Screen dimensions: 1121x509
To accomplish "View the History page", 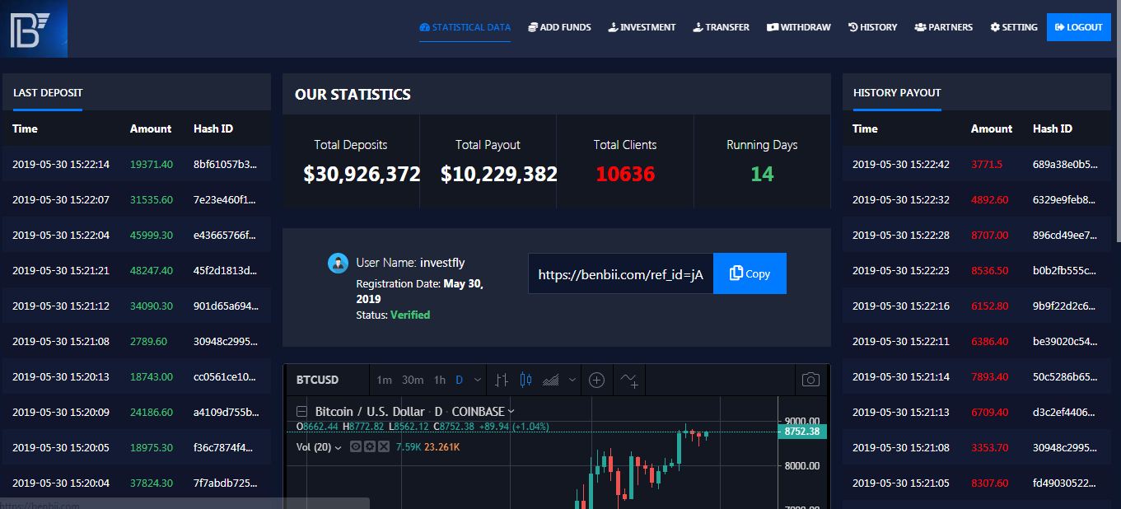I will pyautogui.click(x=872, y=27).
